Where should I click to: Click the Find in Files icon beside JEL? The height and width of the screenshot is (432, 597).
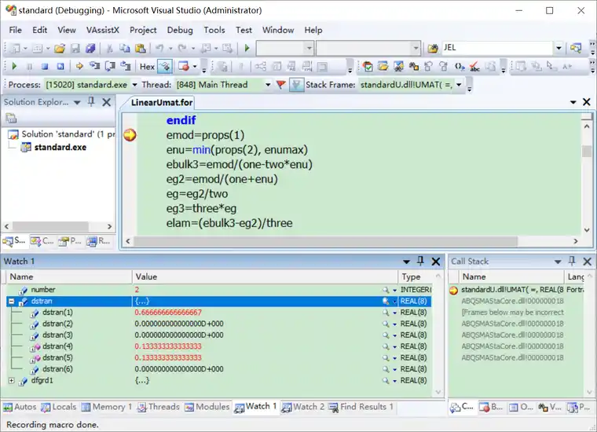point(433,48)
